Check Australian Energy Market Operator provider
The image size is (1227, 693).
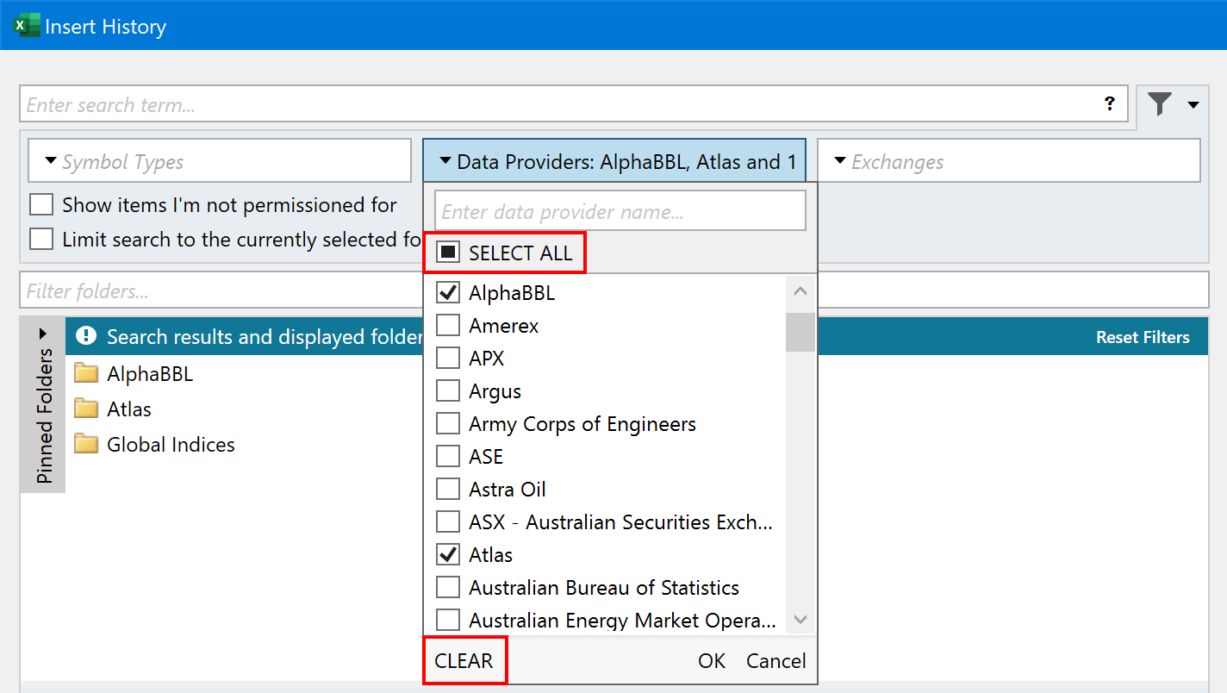click(x=448, y=621)
